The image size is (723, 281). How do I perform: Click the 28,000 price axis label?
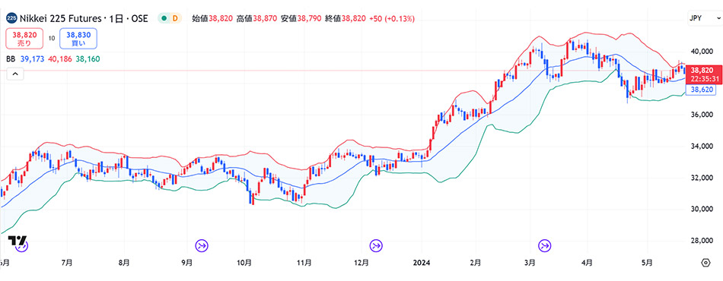pyautogui.click(x=702, y=241)
